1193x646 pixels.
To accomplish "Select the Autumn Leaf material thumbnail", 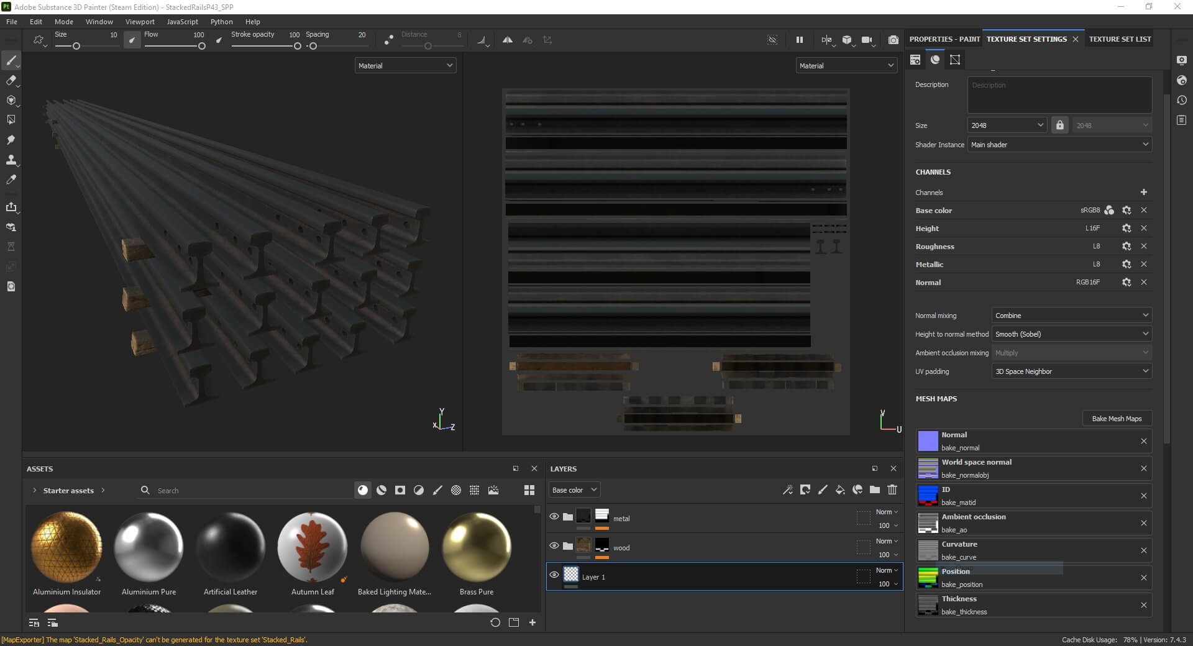I will [313, 547].
